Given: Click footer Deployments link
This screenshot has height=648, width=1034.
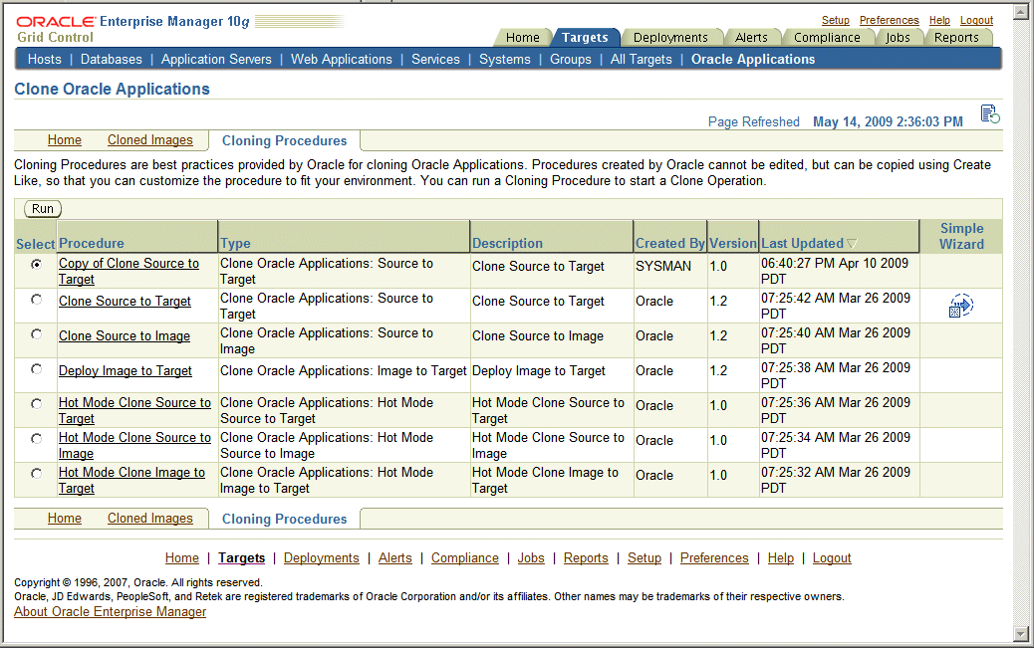Looking at the screenshot, I should [321, 558].
